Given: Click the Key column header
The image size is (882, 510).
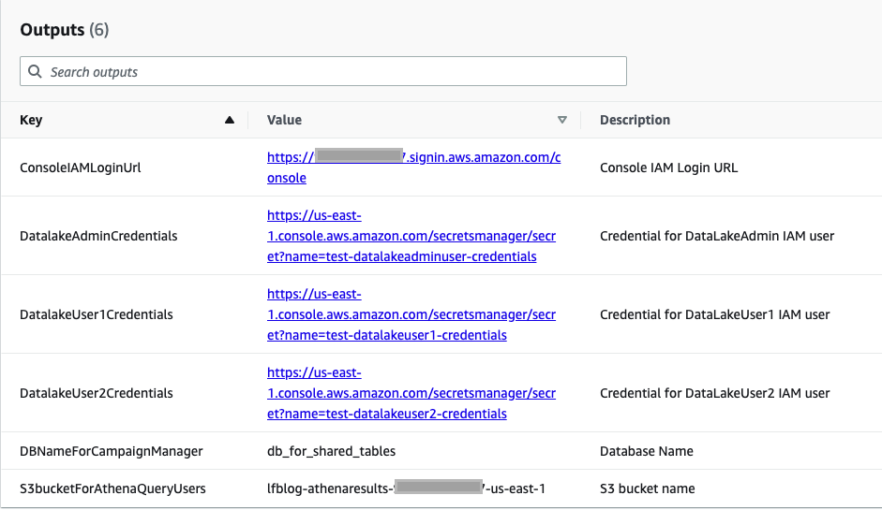Looking at the screenshot, I should coord(31,120).
